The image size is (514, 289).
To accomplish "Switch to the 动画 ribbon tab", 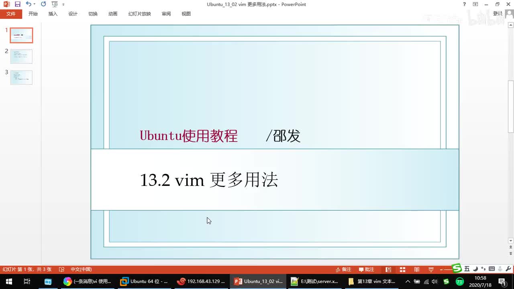I will (x=113, y=14).
